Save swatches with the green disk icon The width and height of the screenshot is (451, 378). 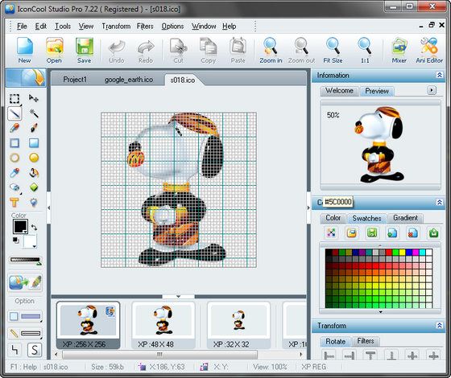pyautogui.click(x=372, y=232)
